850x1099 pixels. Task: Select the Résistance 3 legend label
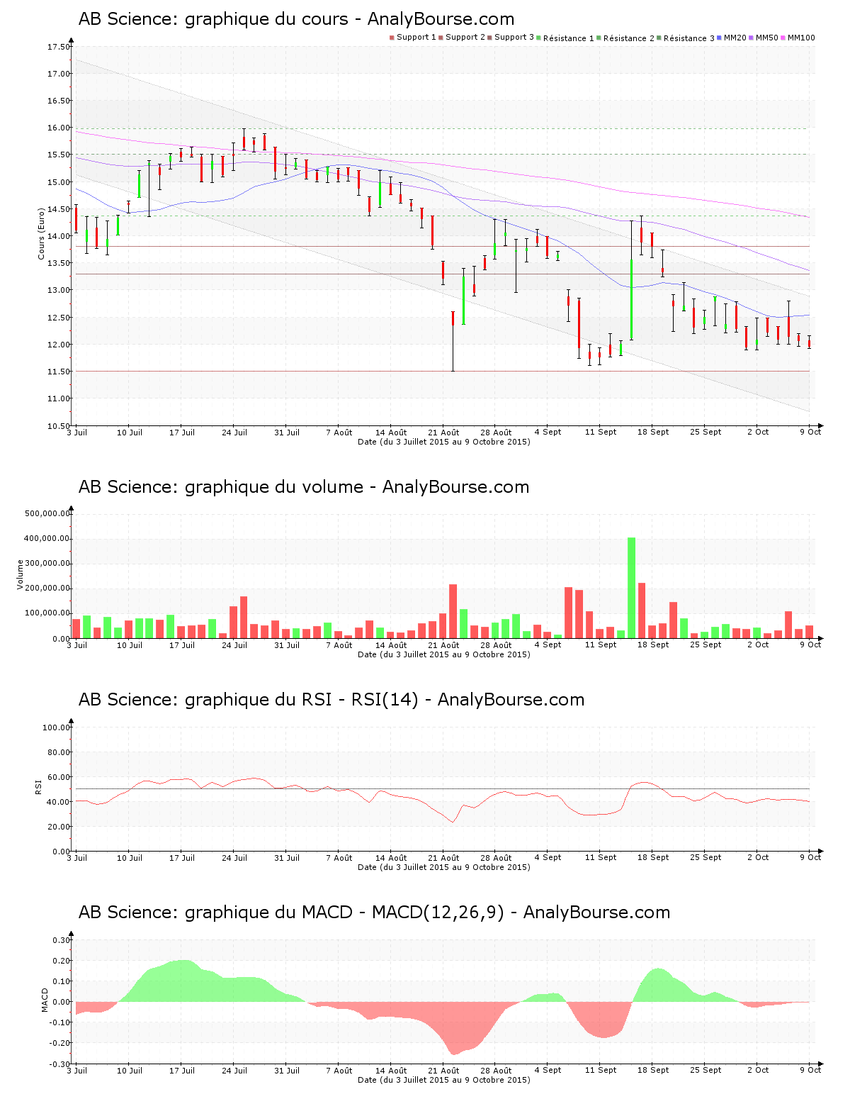pos(689,38)
